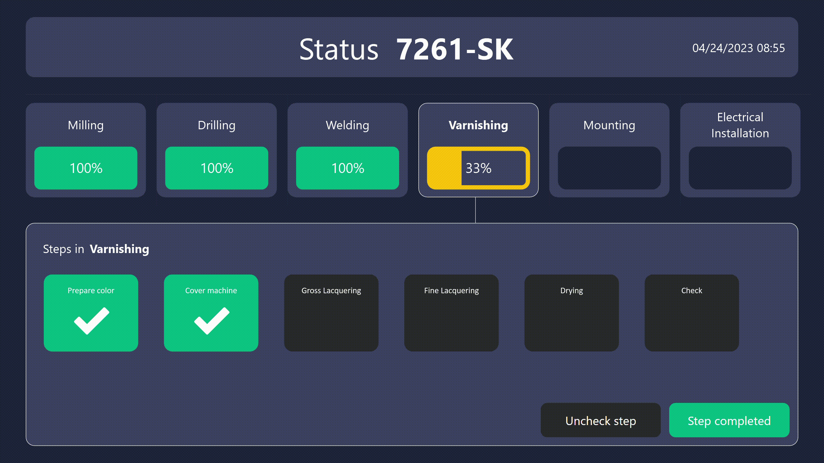
Task: Click the checkmark icon in Prepare color
Action: [x=92, y=321]
